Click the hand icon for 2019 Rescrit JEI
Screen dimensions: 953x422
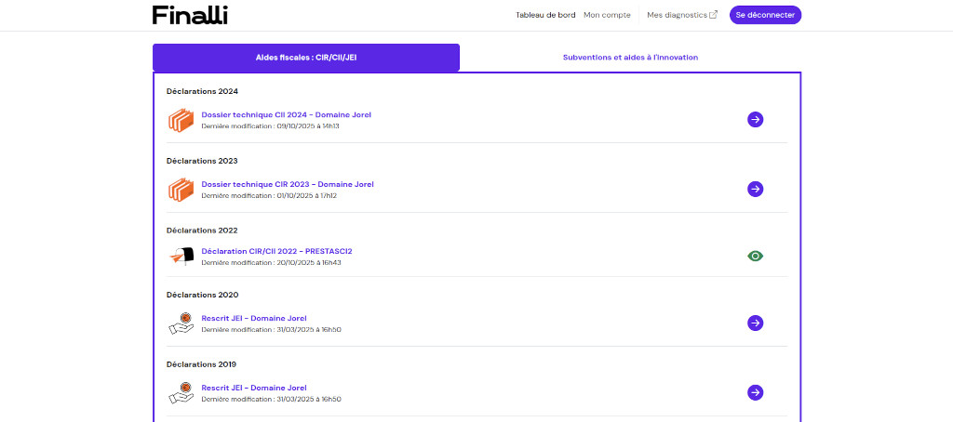click(181, 392)
